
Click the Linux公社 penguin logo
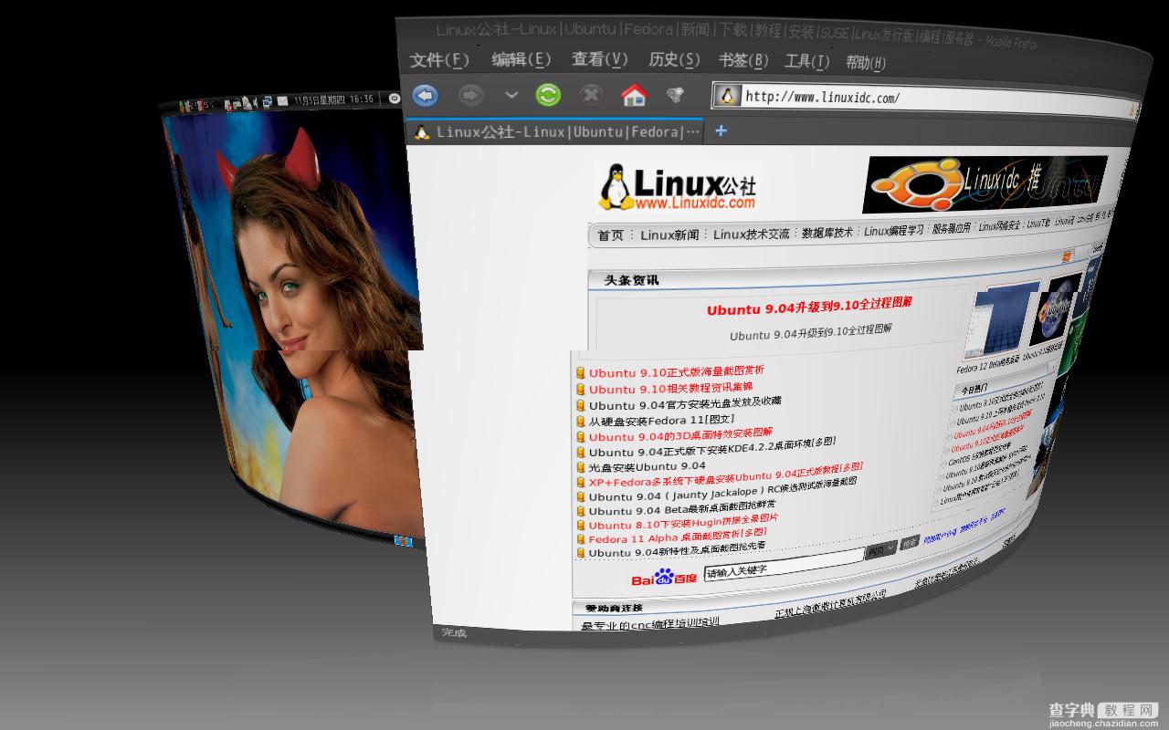click(678, 187)
